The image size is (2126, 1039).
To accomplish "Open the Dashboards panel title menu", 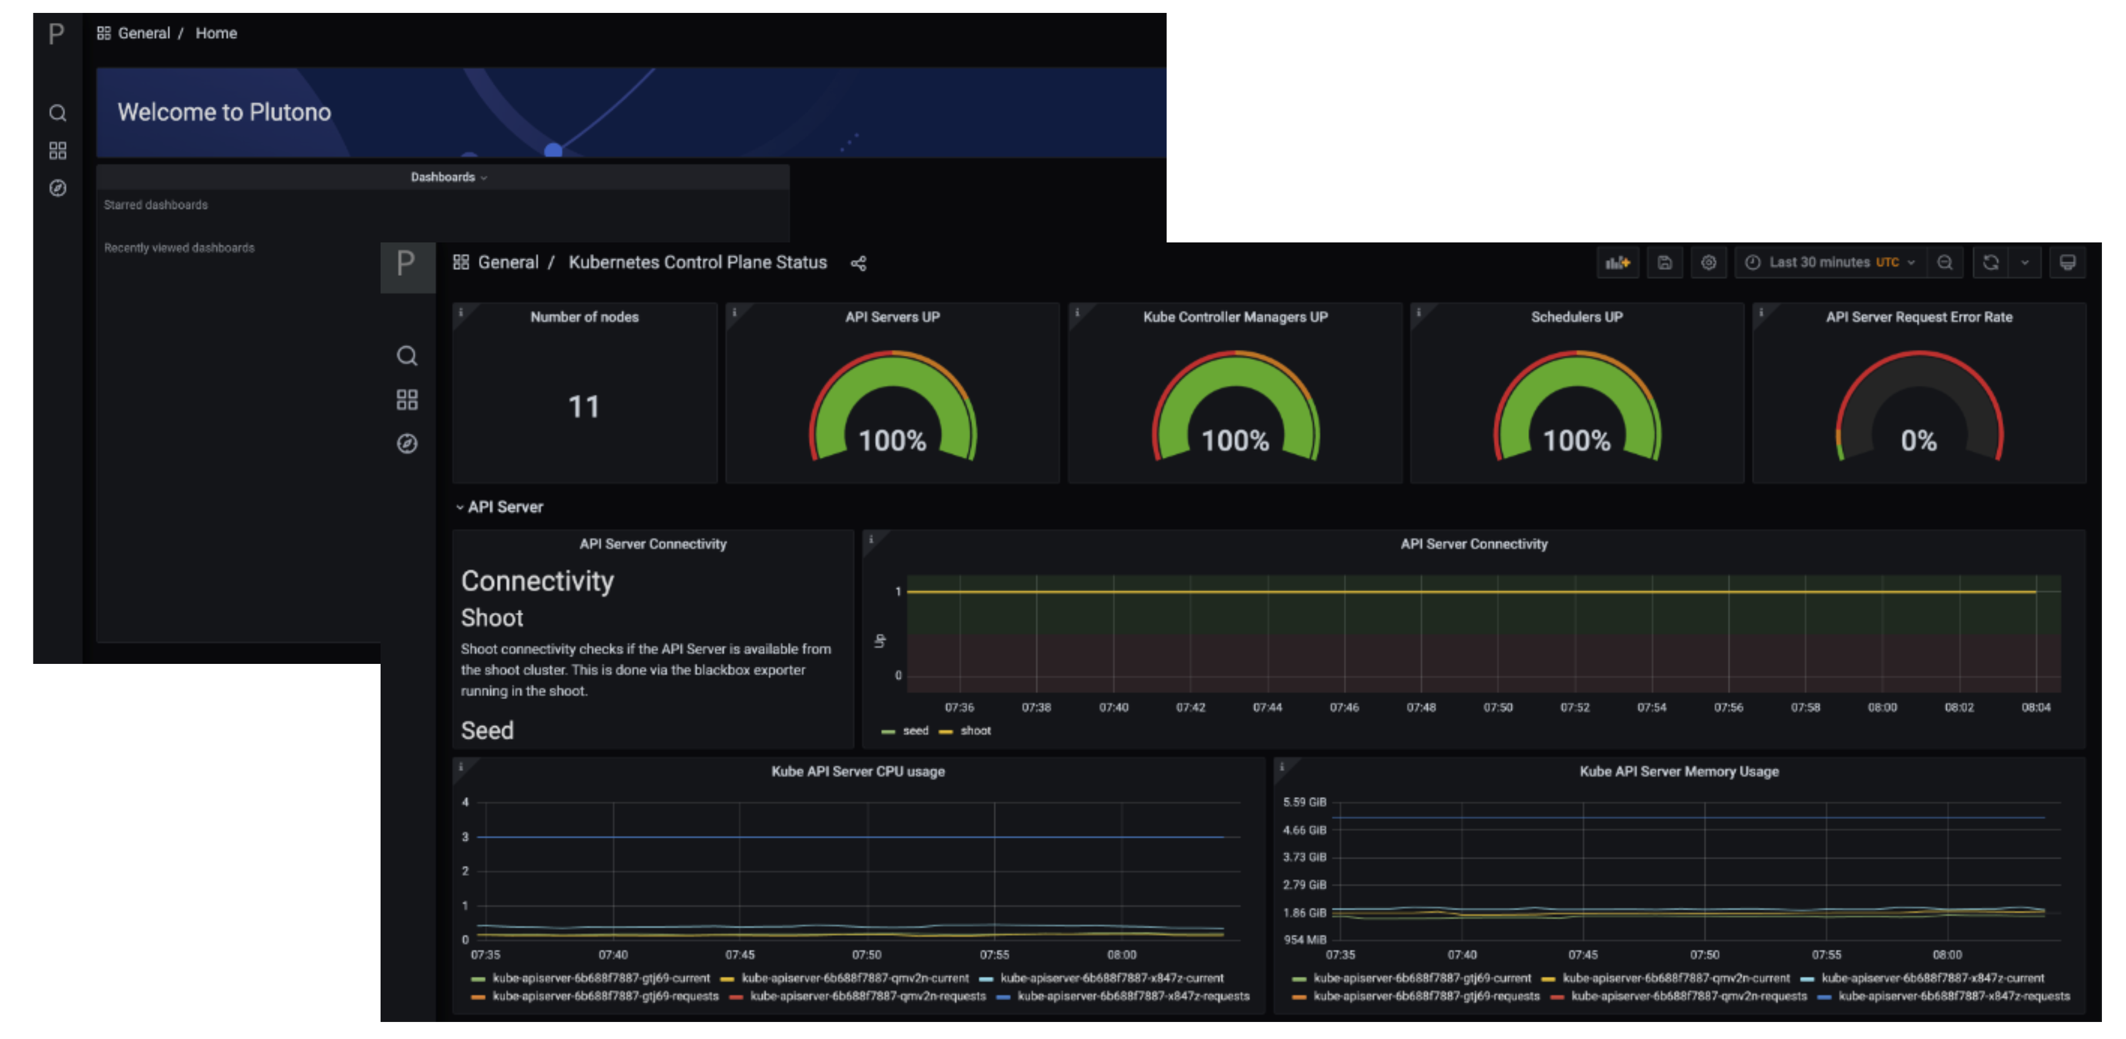I will tap(443, 177).
